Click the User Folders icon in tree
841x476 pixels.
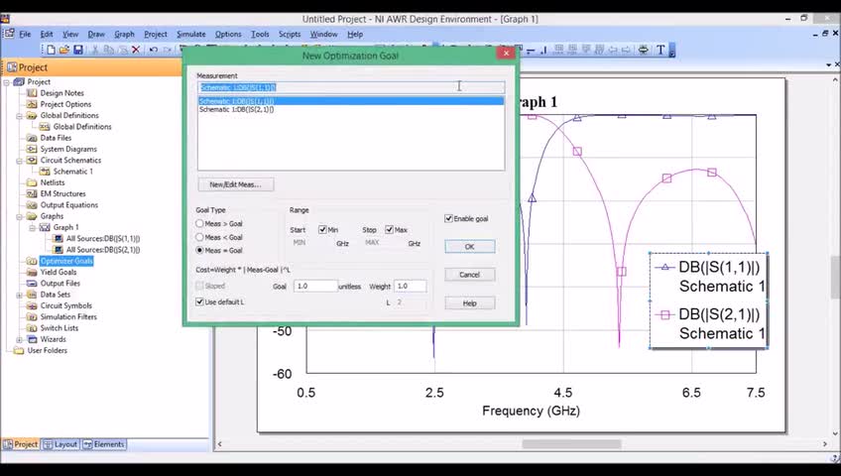tap(19, 351)
